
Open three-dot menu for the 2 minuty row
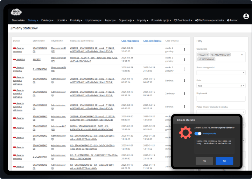(184, 94)
